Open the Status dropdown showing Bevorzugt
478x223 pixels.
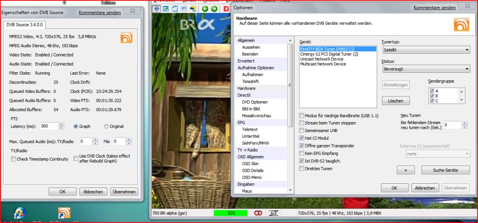(426, 69)
